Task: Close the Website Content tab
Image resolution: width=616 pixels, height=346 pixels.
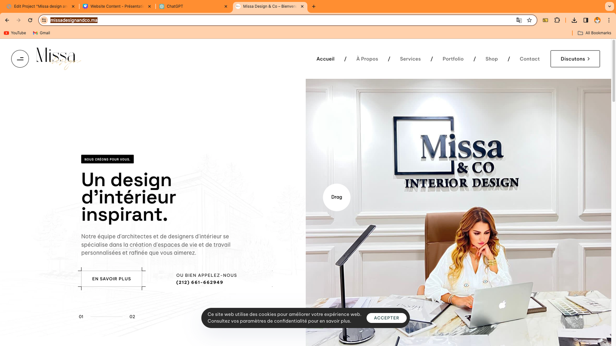Action: pyautogui.click(x=149, y=7)
